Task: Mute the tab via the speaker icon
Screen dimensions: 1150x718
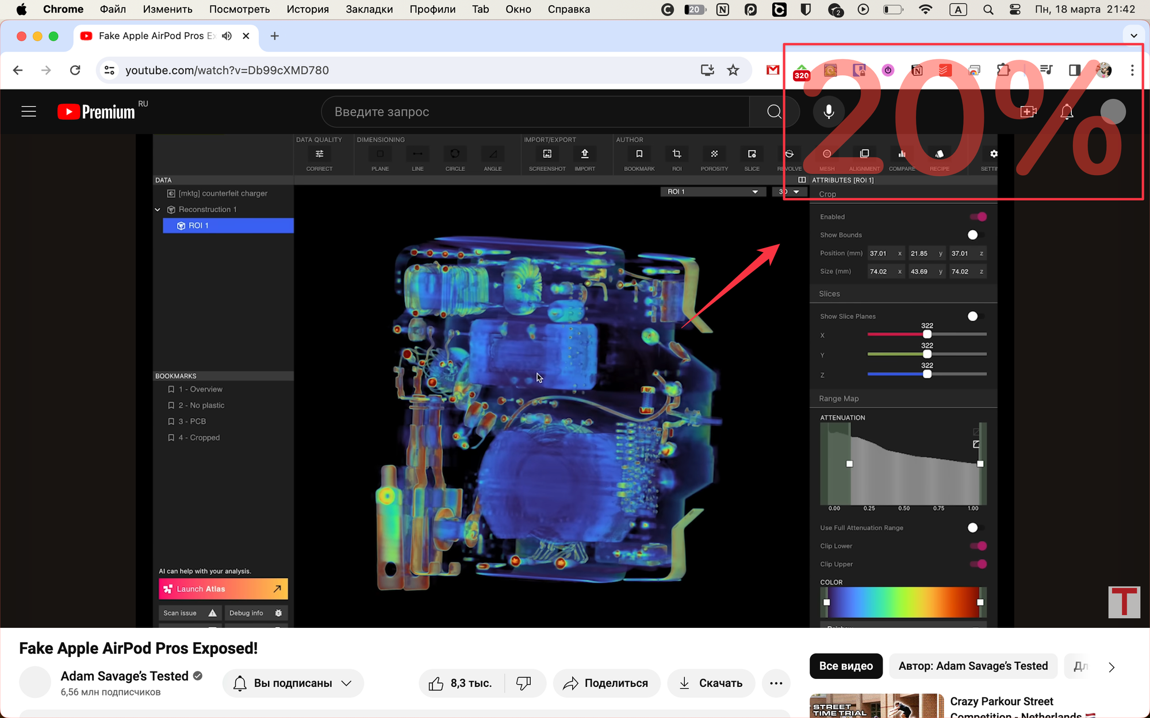Action: tap(227, 36)
